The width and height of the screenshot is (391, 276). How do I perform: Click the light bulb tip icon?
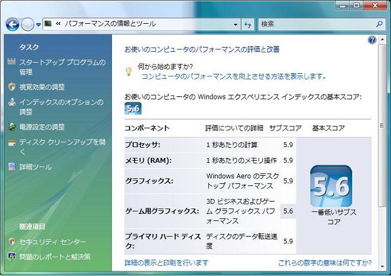[128, 71]
